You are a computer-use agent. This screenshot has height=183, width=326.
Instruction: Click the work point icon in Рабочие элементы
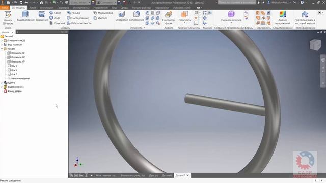click(196, 18)
